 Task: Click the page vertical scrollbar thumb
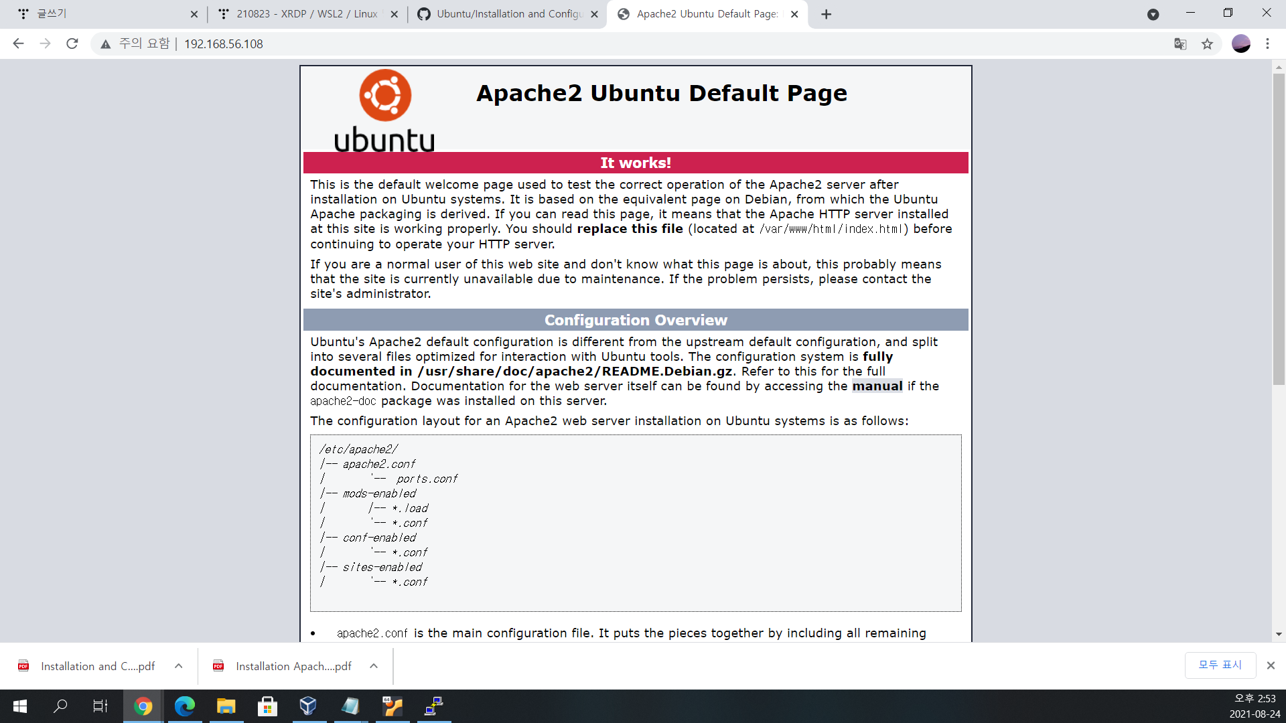click(x=1278, y=228)
